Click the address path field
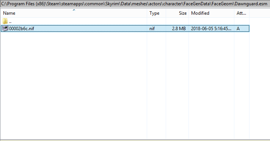Screen dimensions: 270x141 pos(135,4)
